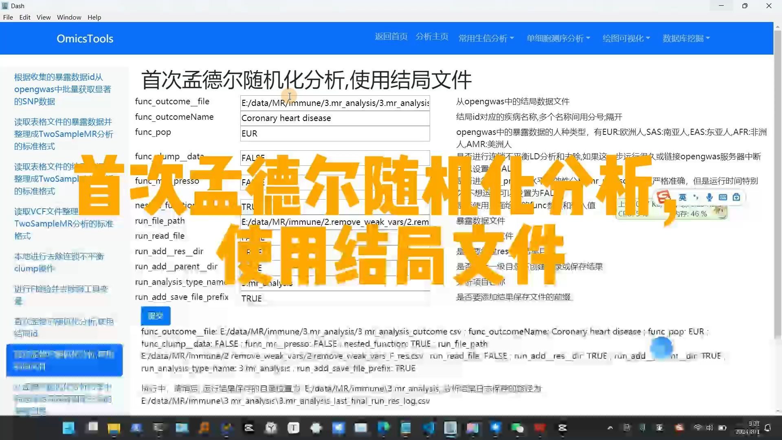
Task: Click the 提交 submit button
Action: tap(155, 316)
